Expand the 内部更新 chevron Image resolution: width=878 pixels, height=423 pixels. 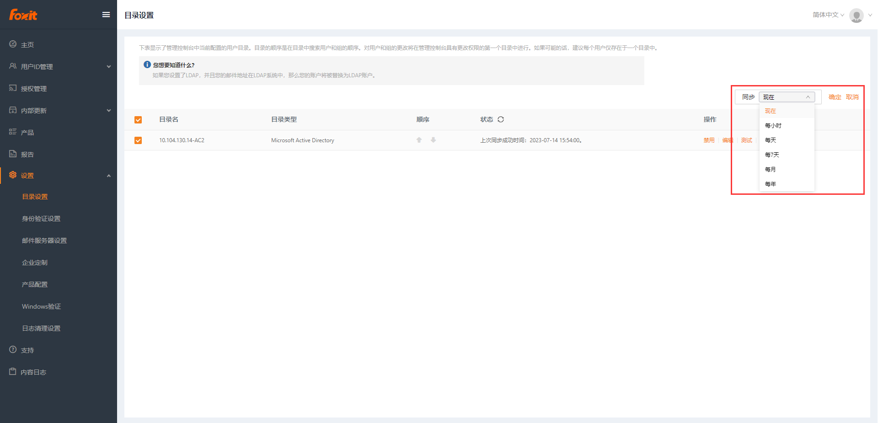(109, 110)
